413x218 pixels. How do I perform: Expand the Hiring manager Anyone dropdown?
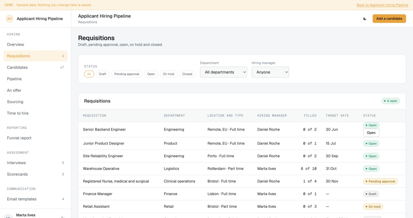pyautogui.click(x=270, y=72)
